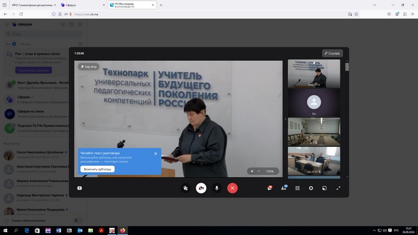Minimize the call into a small window
This screenshot has width=418, height=235.
[x=325, y=188]
